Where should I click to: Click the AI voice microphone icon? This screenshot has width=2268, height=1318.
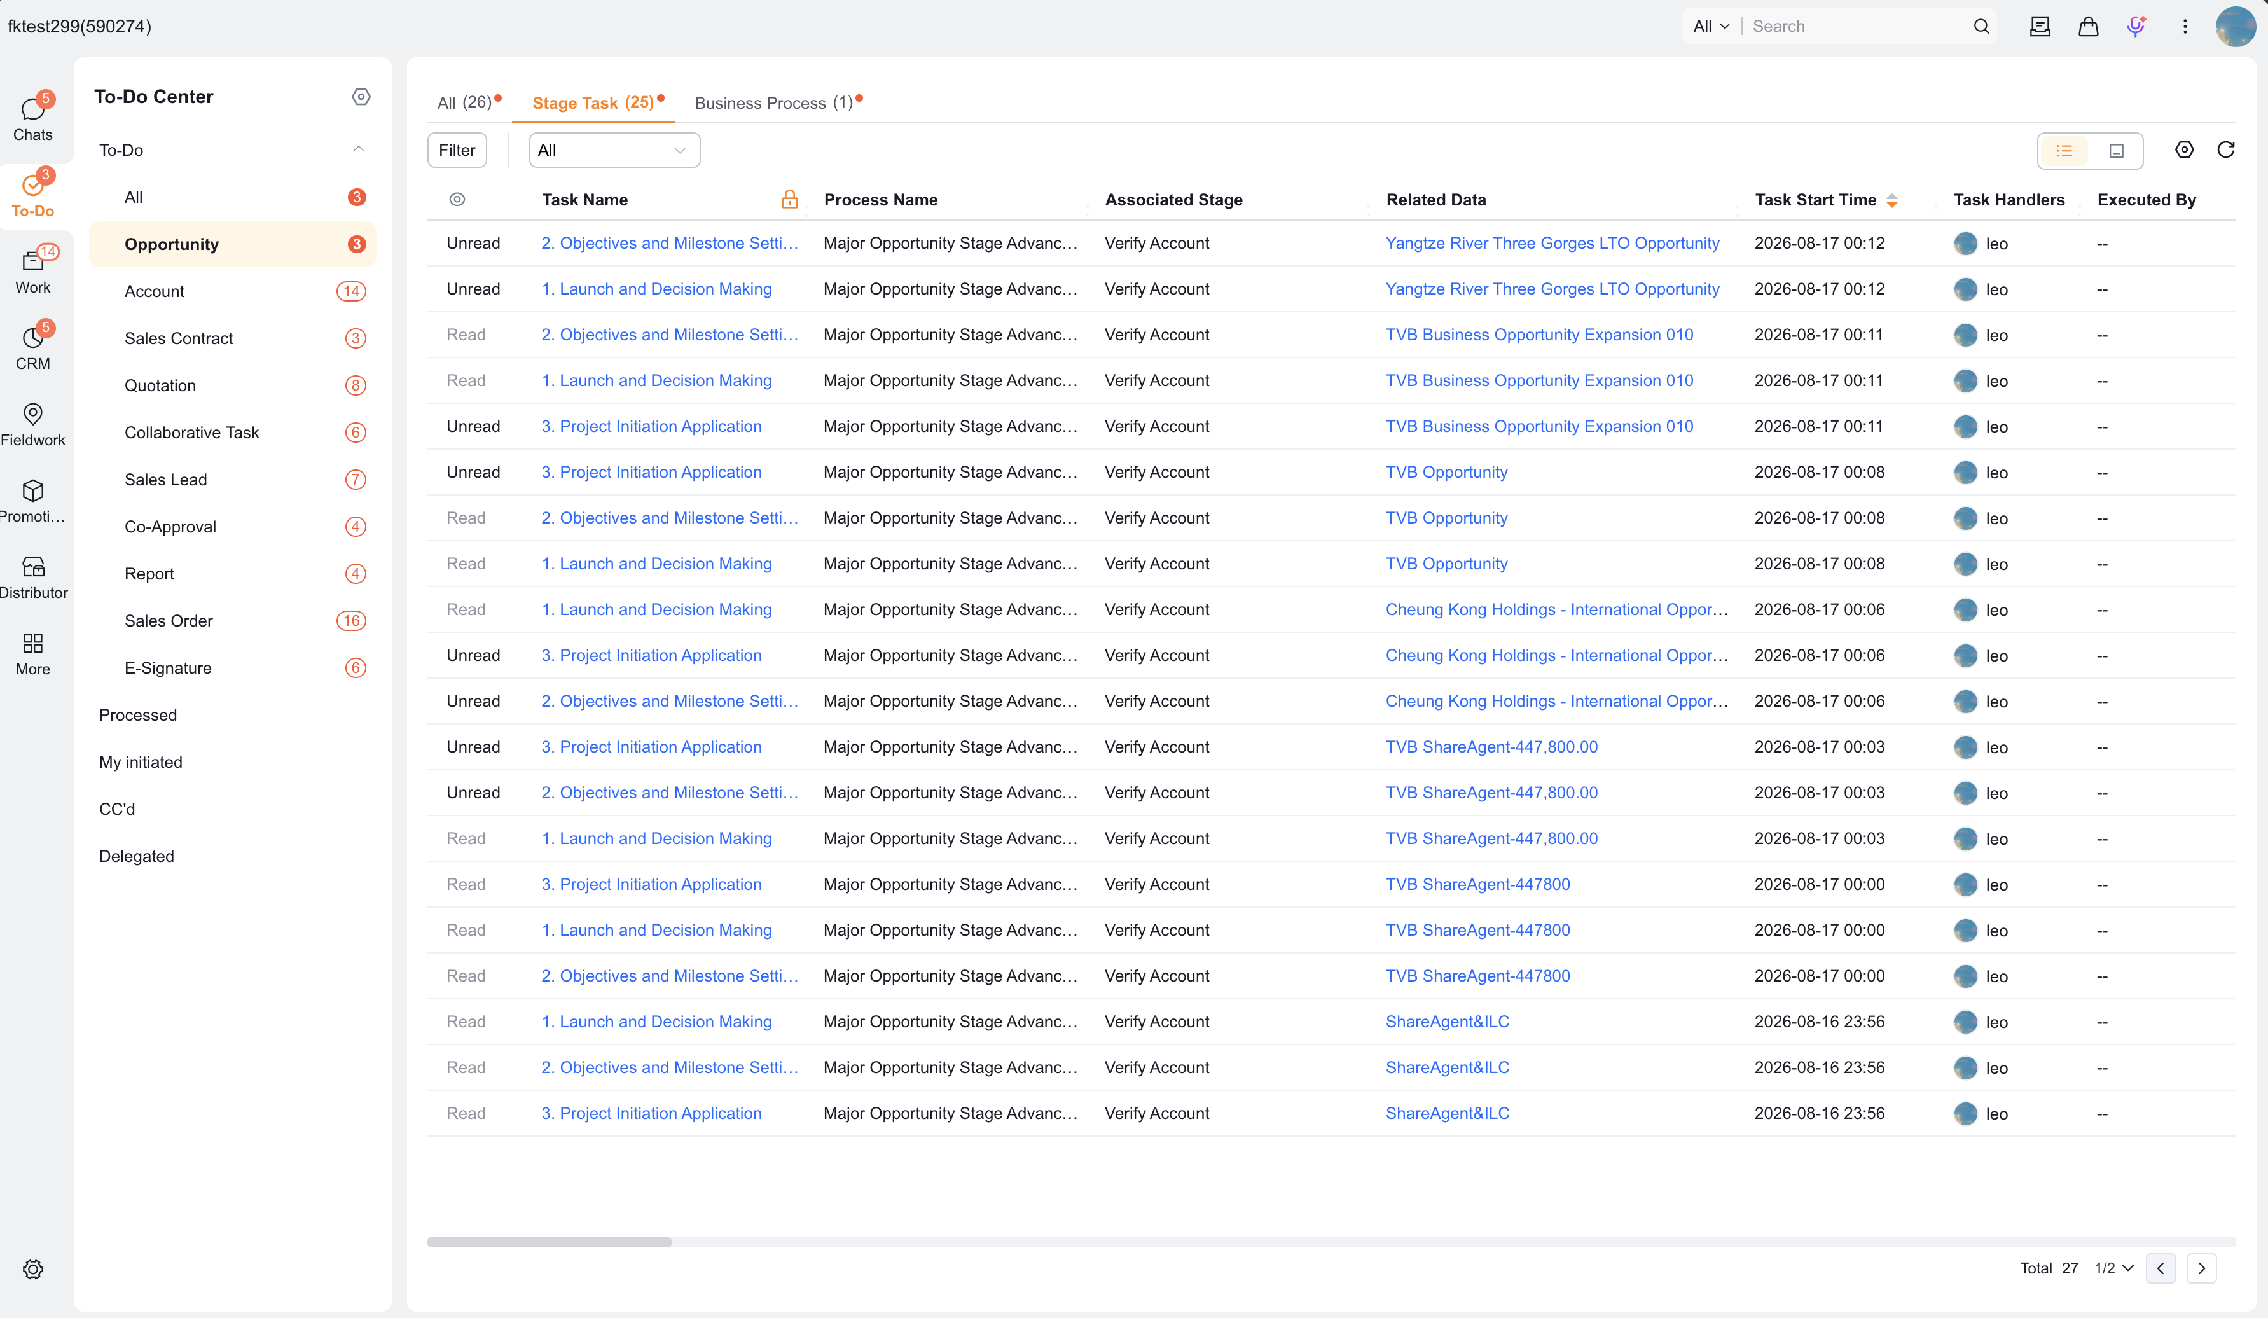pos(2136,26)
